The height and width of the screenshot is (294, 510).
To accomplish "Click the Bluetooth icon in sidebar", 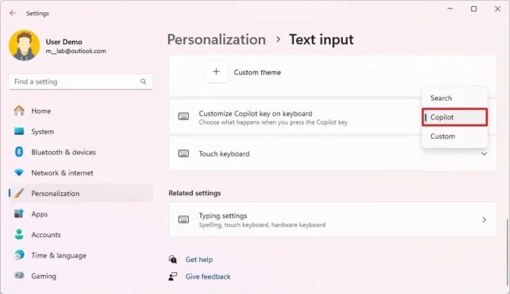I will 19,152.
